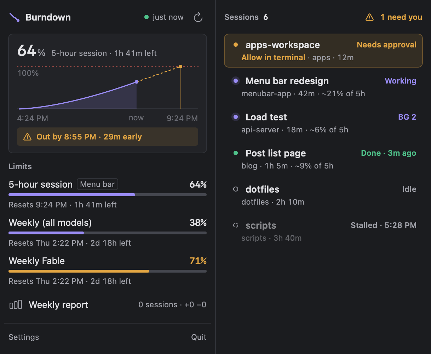Click the Working status label

coord(401,81)
